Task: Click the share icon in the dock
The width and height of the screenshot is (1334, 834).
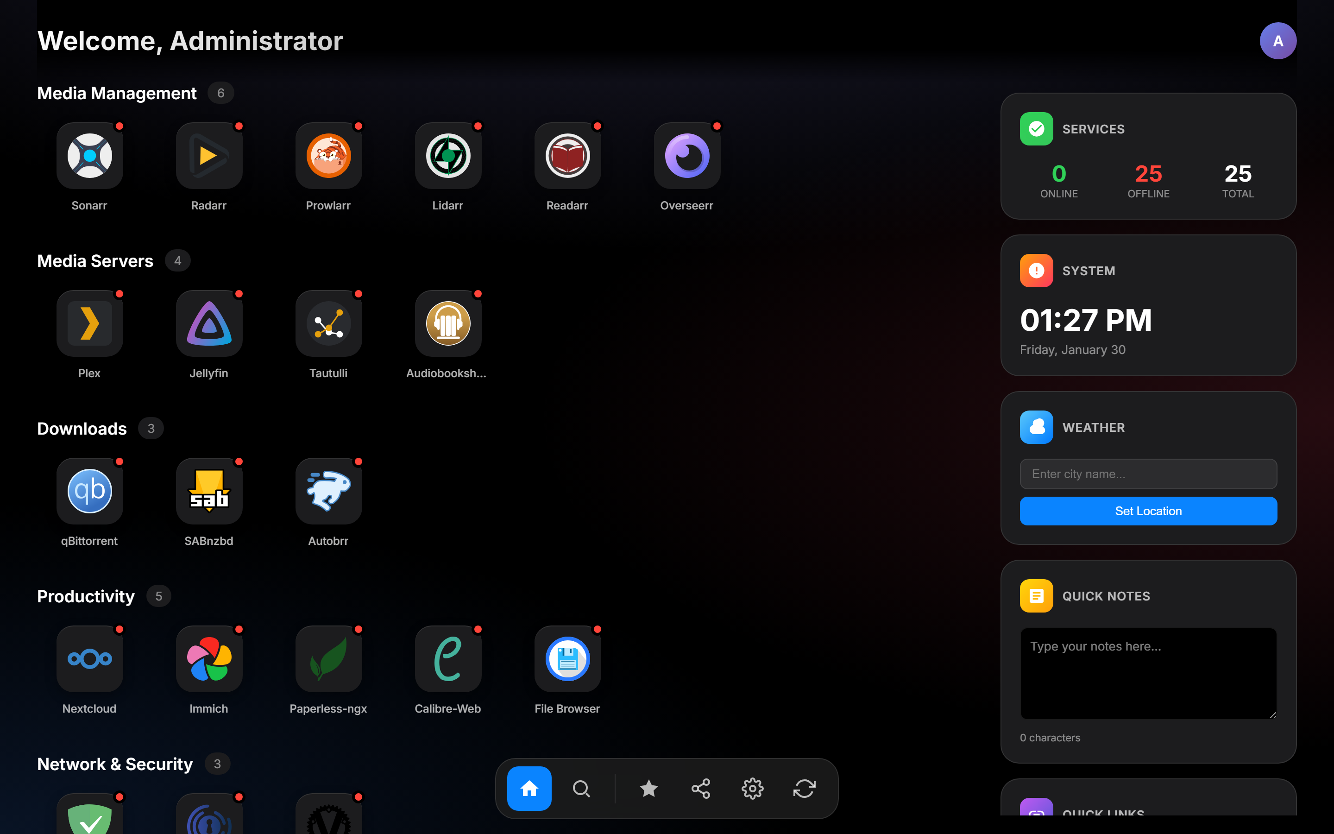Action: click(701, 788)
